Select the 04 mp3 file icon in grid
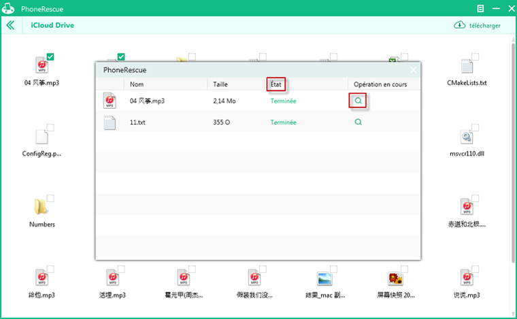This screenshot has width=517, height=319. click(x=41, y=65)
